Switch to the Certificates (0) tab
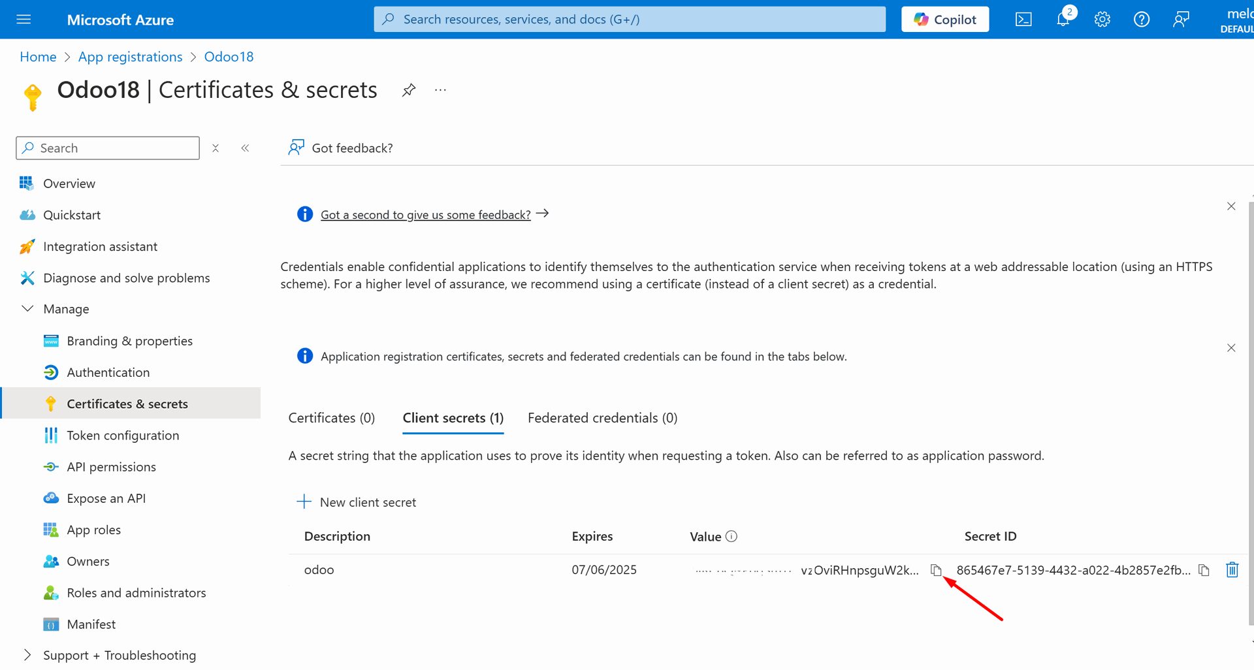This screenshot has width=1254, height=670. 332,418
